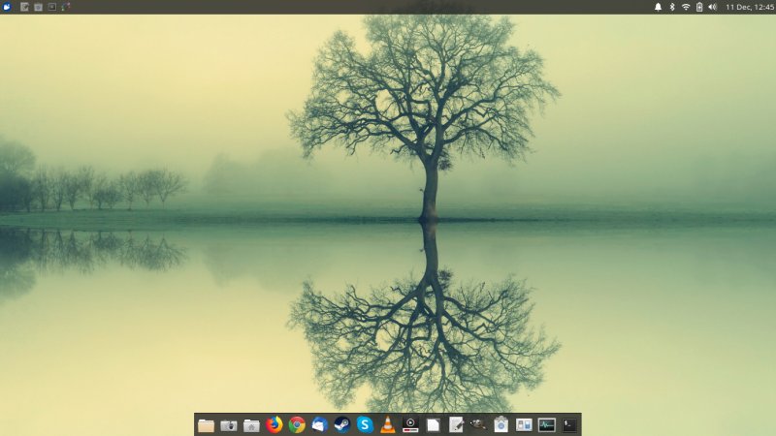Open the terminal from the dock

click(569, 424)
